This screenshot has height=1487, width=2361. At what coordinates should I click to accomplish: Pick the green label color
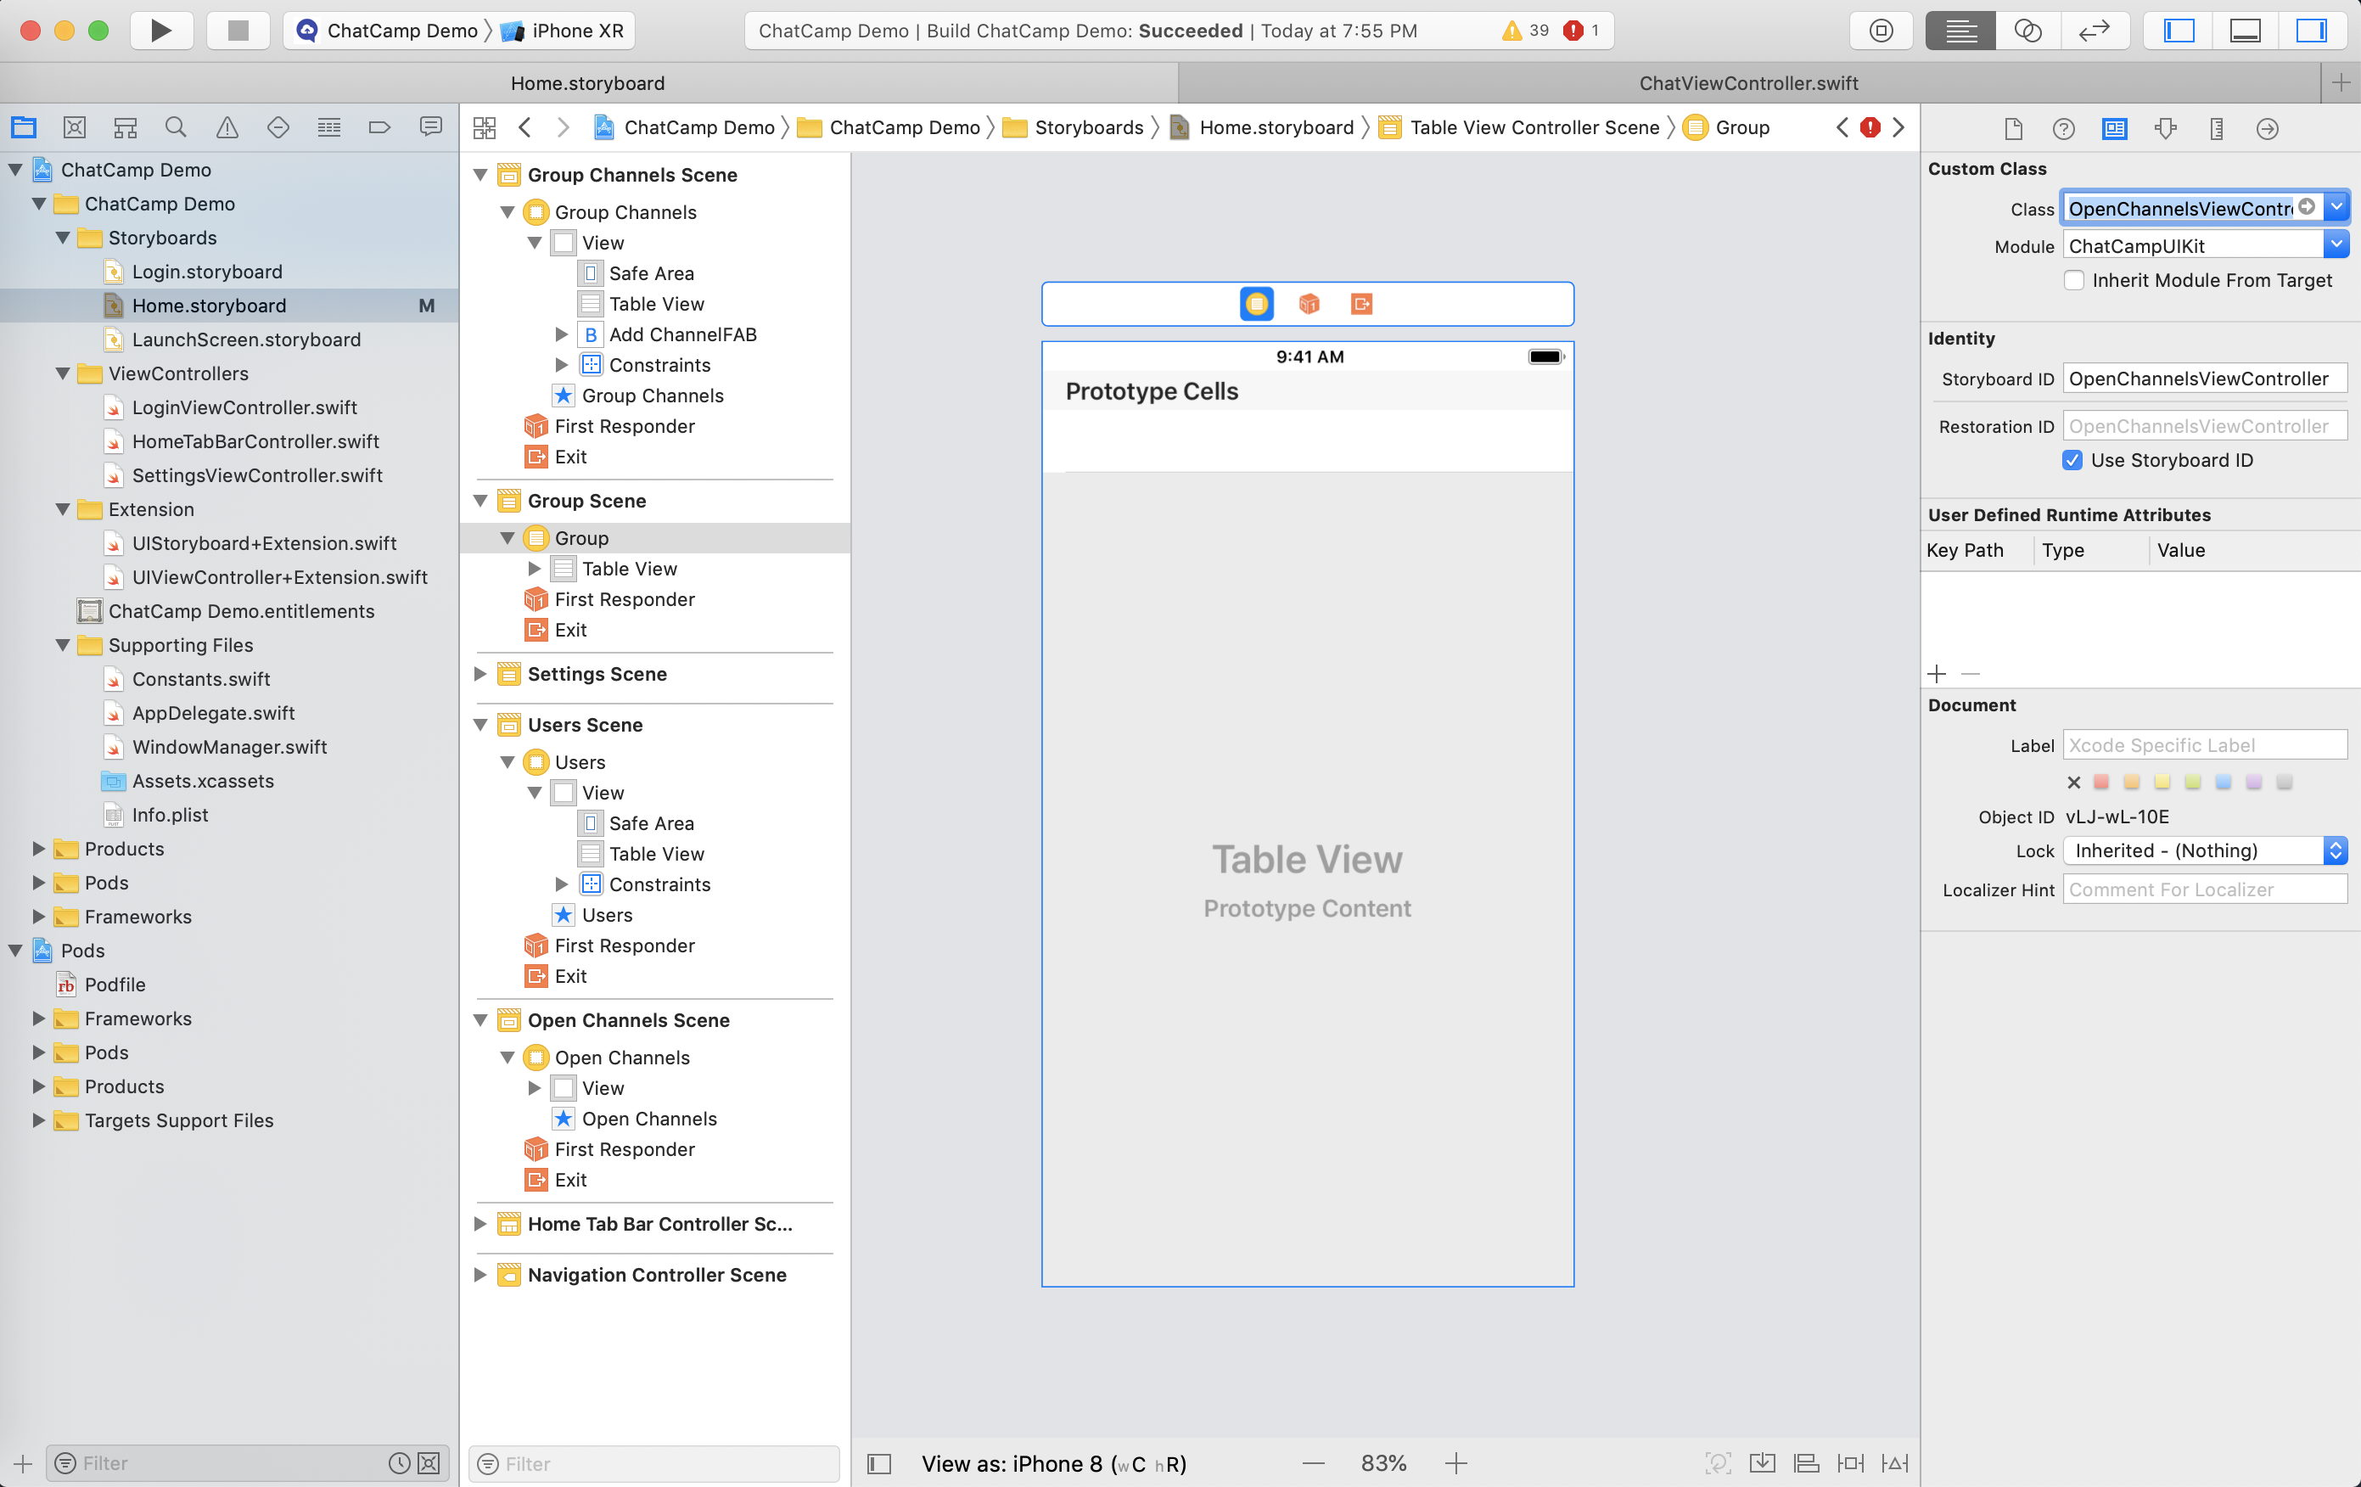[x=2193, y=782]
